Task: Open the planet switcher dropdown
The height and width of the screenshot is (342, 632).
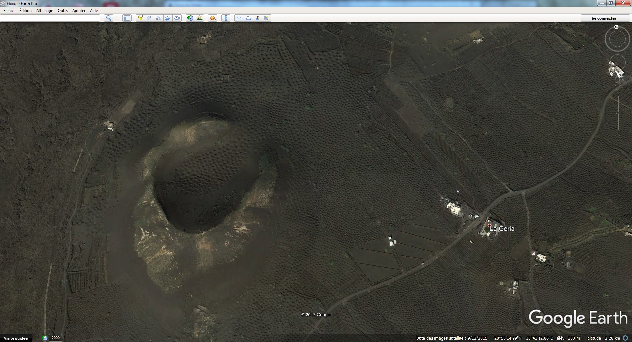Action: pyautogui.click(x=213, y=18)
